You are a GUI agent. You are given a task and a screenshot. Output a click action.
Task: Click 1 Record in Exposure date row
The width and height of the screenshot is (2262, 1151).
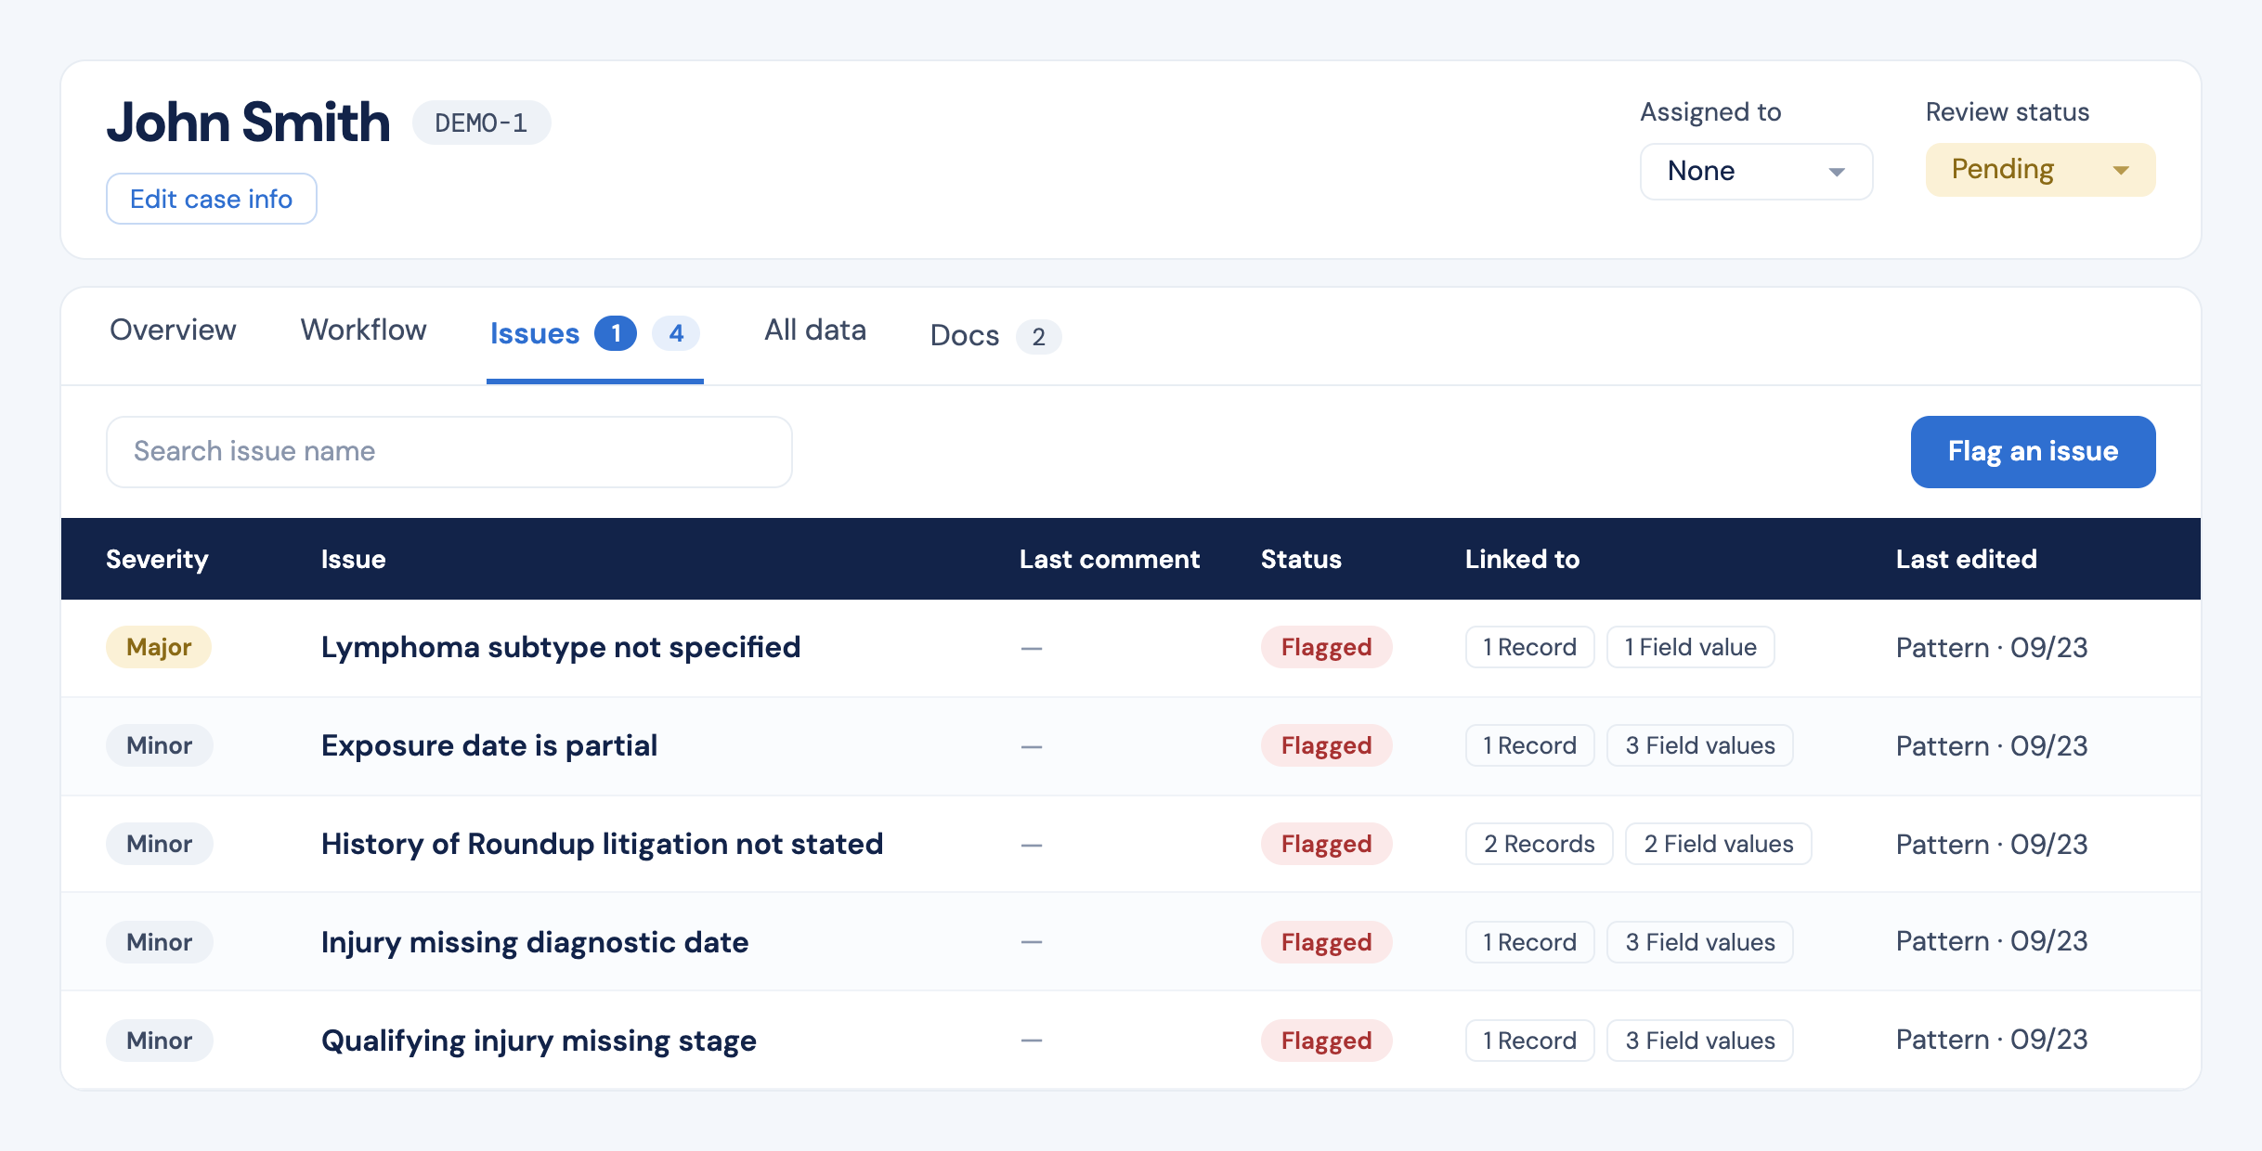1529,745
